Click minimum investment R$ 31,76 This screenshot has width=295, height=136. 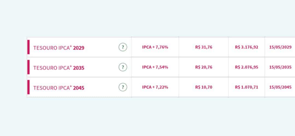203,47
